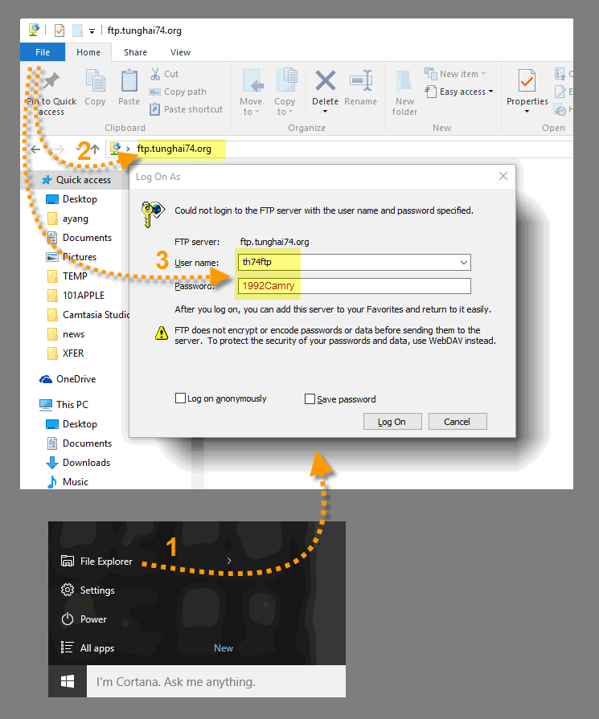Click the Copy path icon
This screenshot has width=599, height=719.
154,92
